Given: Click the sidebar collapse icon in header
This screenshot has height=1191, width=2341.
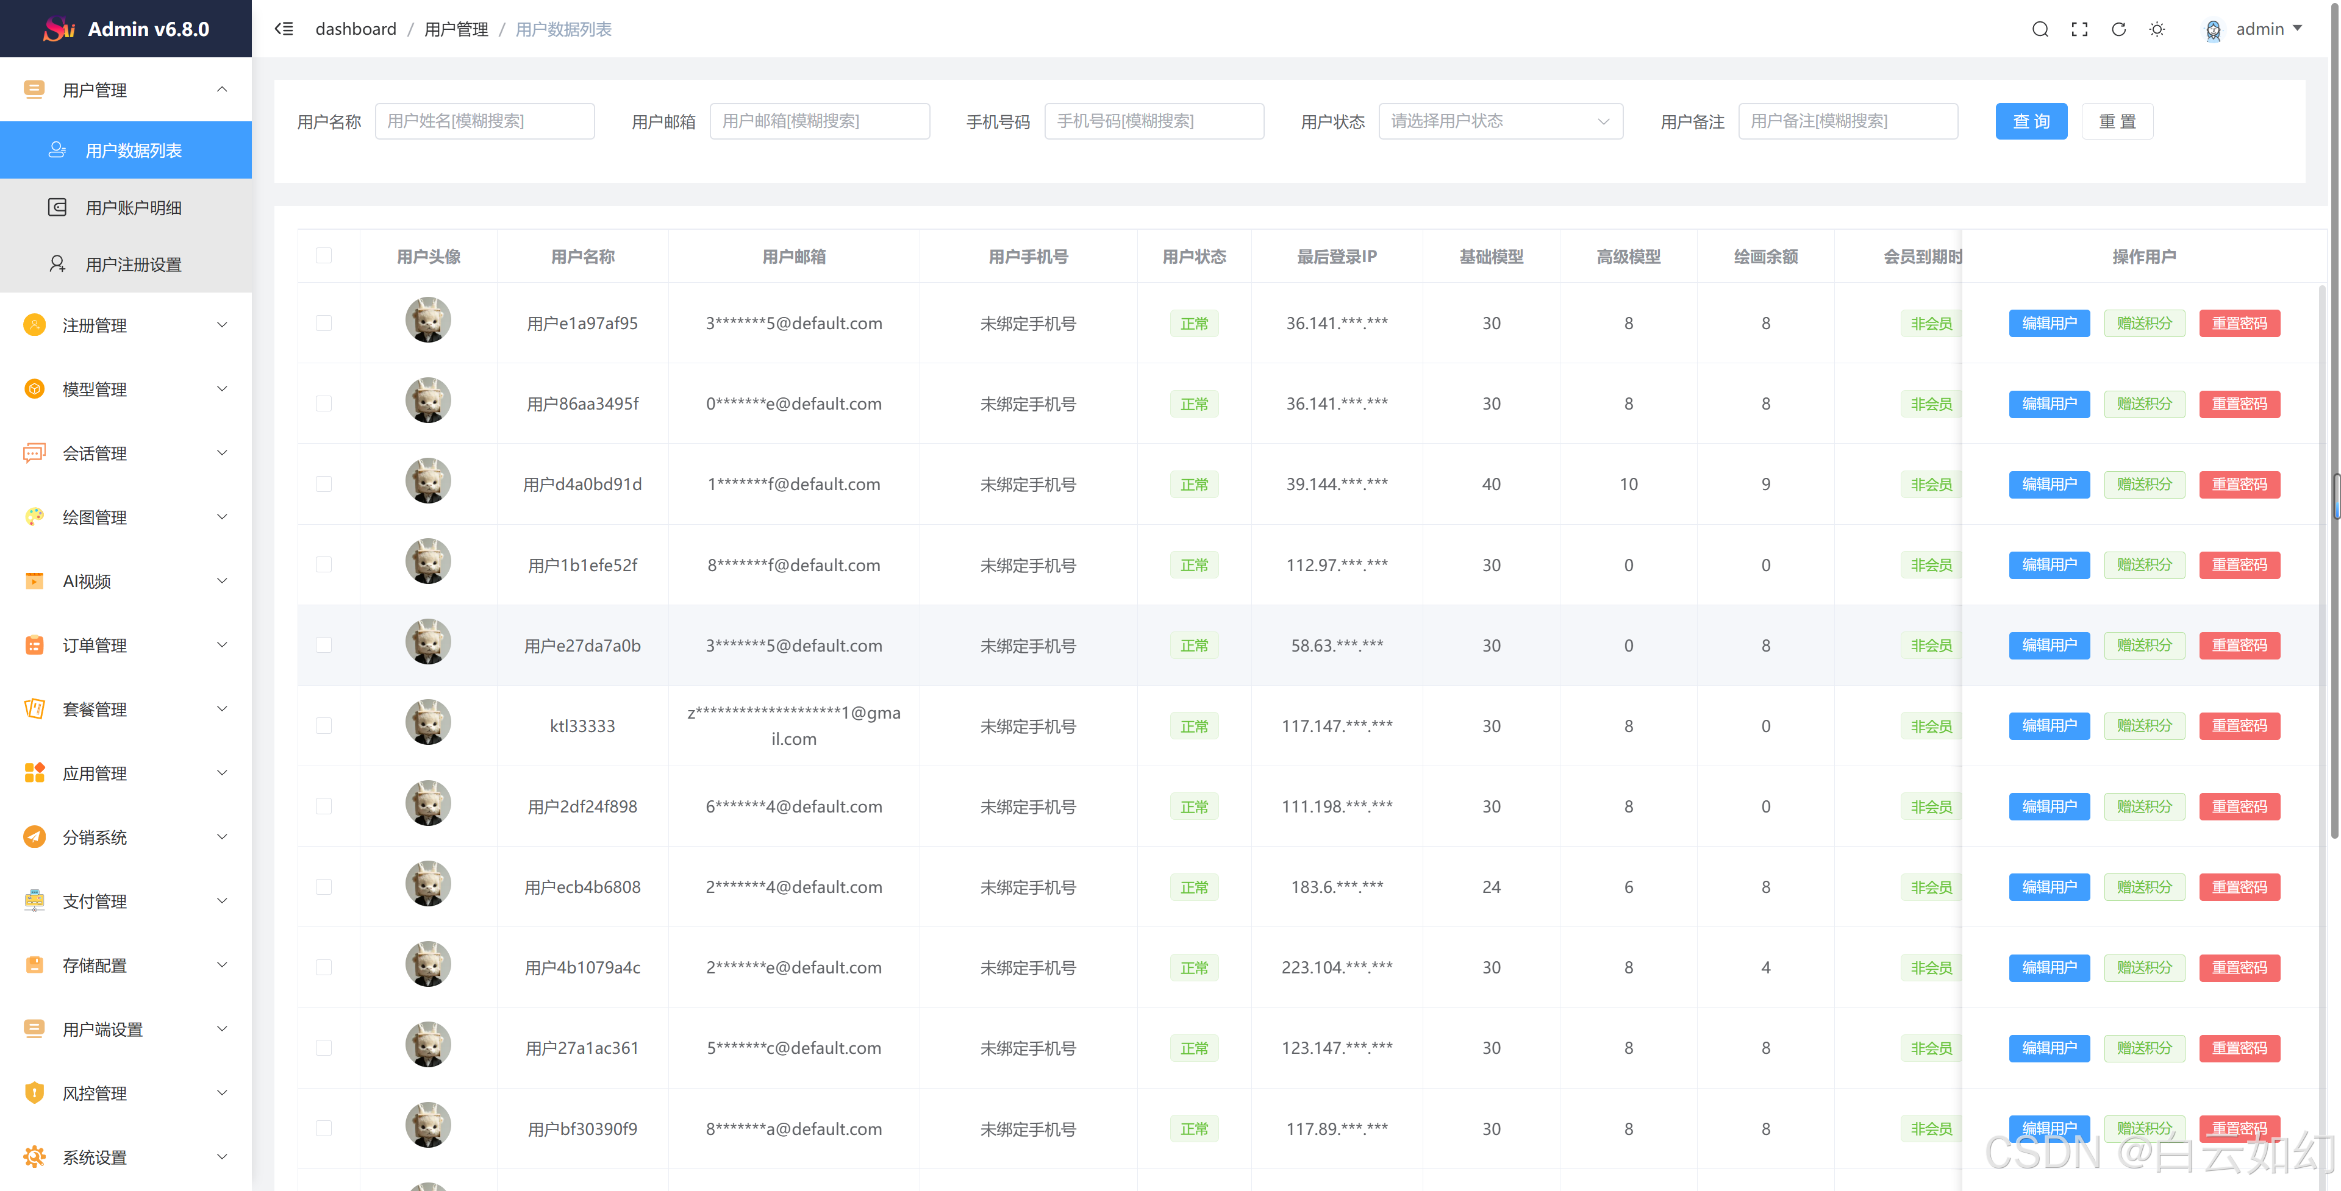Looking at the screenshot, I should click(x=284, y=29).
